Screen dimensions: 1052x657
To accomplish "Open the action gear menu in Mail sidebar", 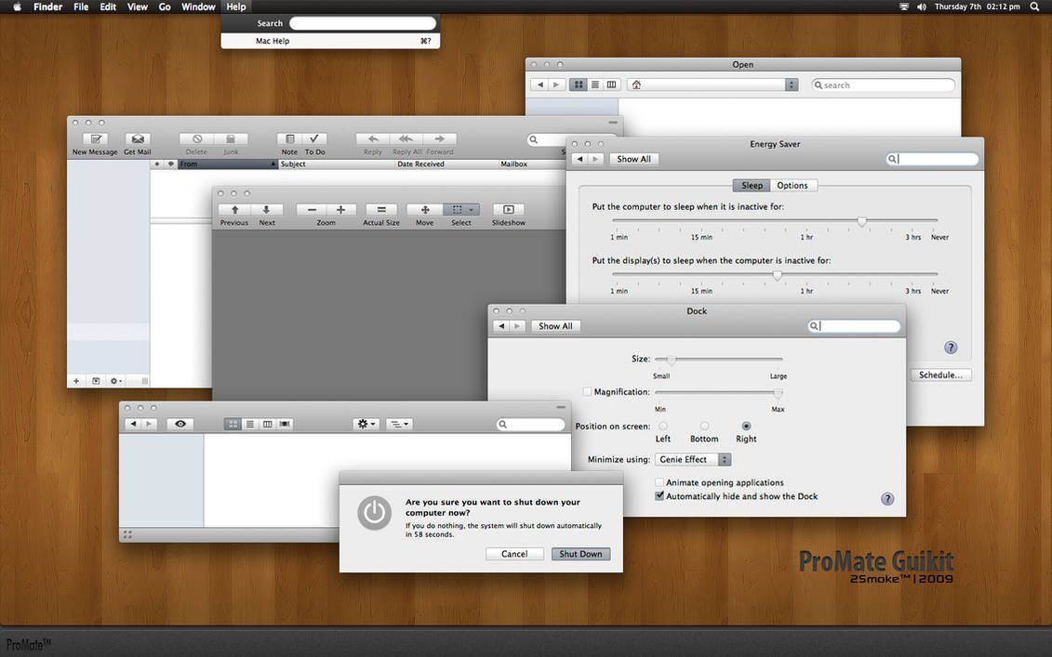I will [115, 381].
